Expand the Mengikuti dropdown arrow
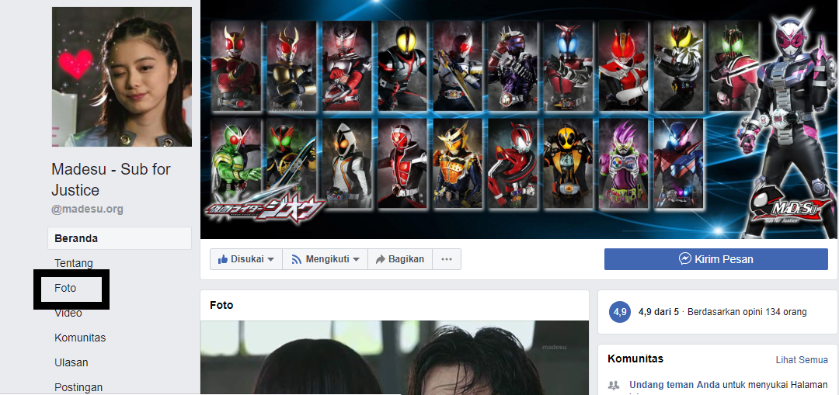The height and width of the screenshot is (395, 839). [356, 260]
